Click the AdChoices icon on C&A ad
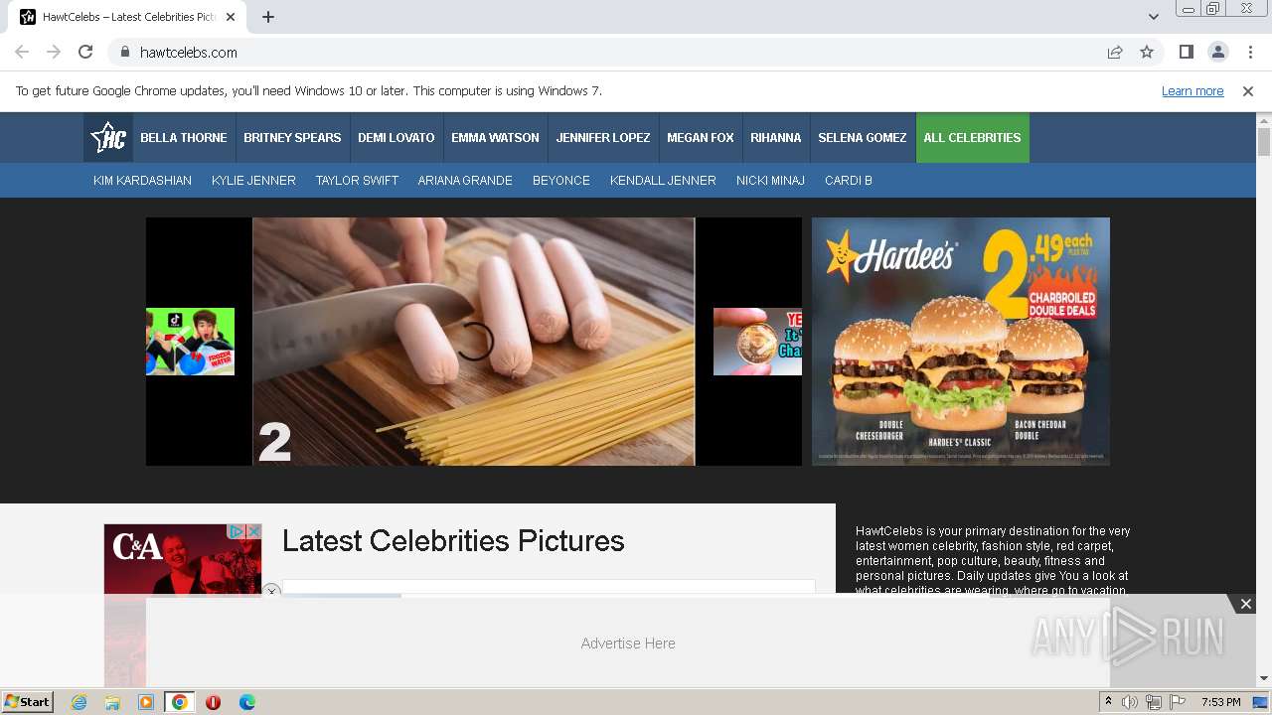The height and width of the screenshot is (715, 1272). pos(237,532)
